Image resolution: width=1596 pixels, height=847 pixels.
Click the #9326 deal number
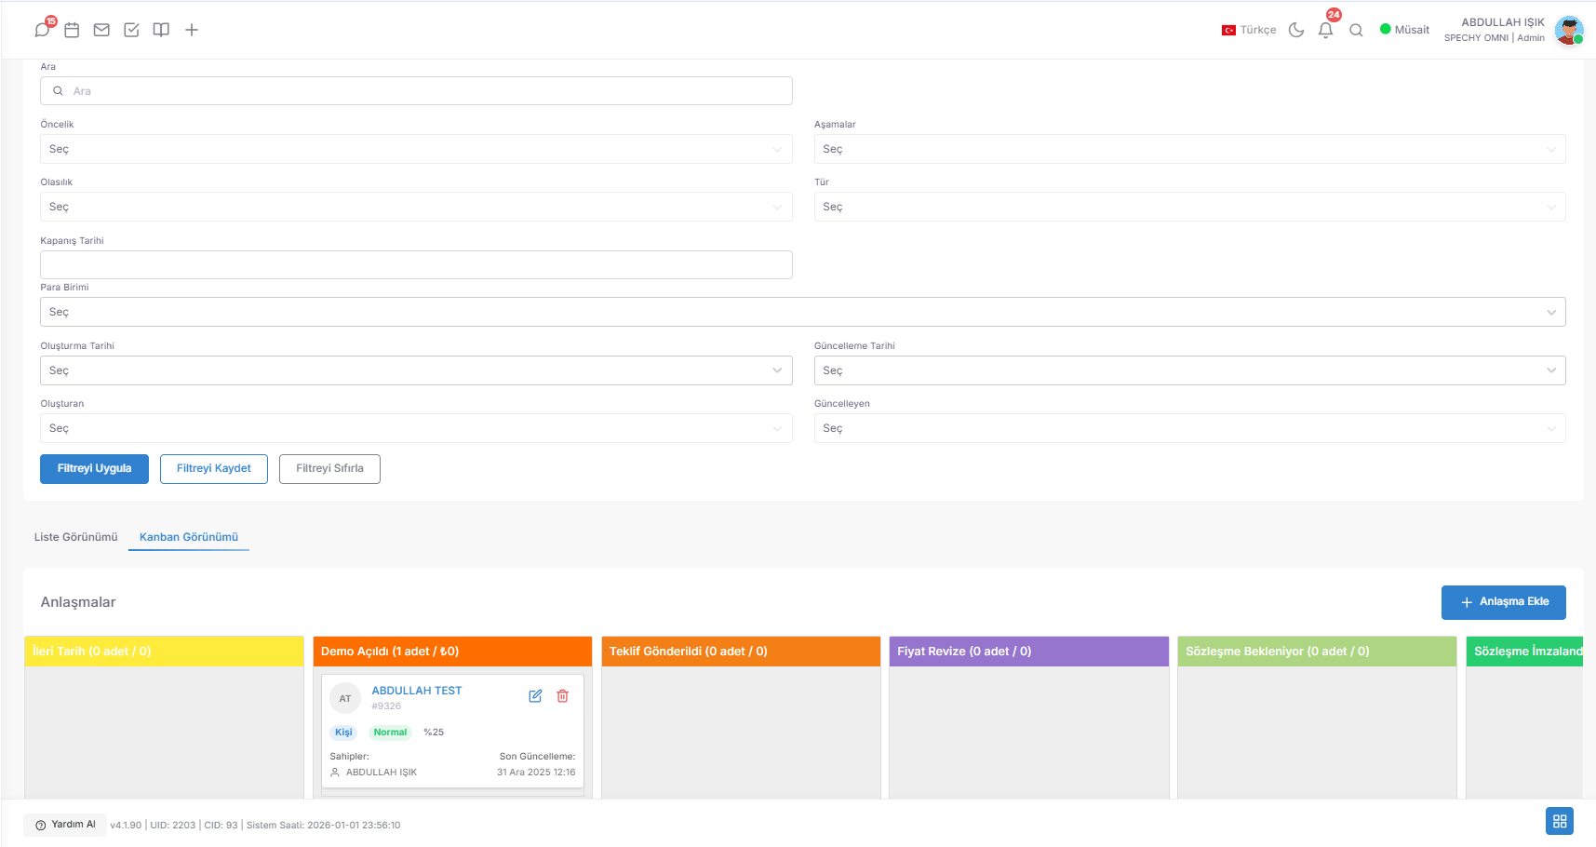[386, 706]
